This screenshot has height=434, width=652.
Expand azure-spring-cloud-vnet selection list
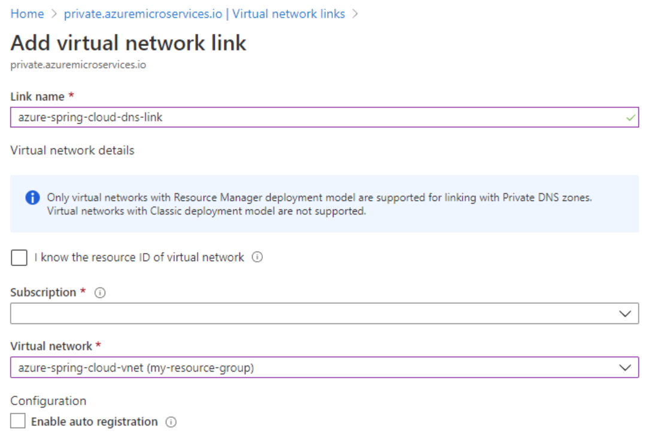point(626,367)
